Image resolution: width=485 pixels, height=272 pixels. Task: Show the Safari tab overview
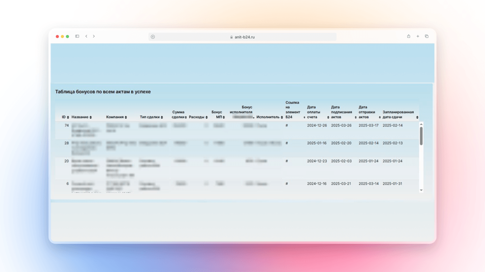[427, 36]
